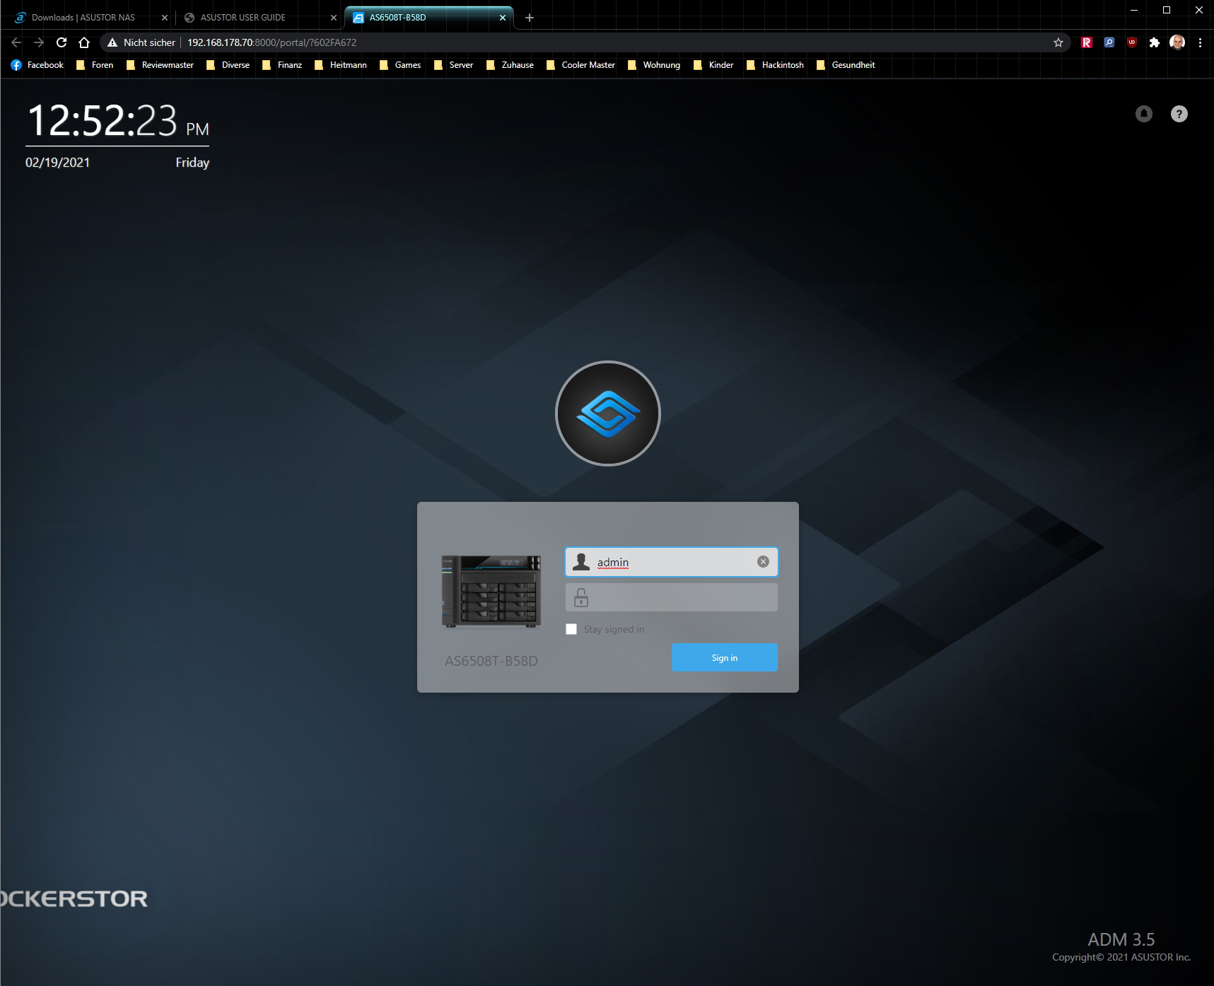Image resolution: width=1214 pixels, height=986 pixels.
Task: Click the address bar URL
Action: coord(272,42)
